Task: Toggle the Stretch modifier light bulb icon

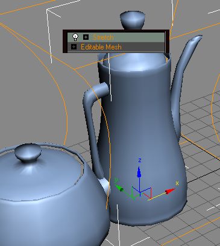Action: pos(75,37)
